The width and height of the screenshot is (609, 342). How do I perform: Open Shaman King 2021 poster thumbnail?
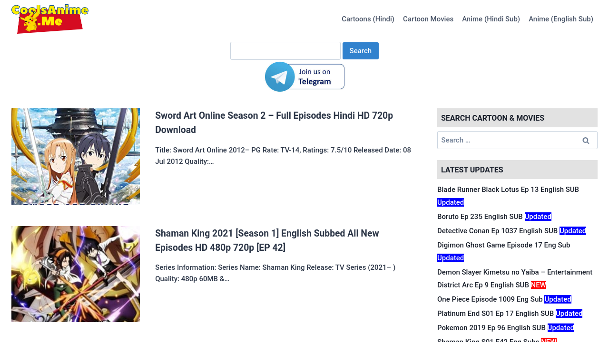point(76,274)
